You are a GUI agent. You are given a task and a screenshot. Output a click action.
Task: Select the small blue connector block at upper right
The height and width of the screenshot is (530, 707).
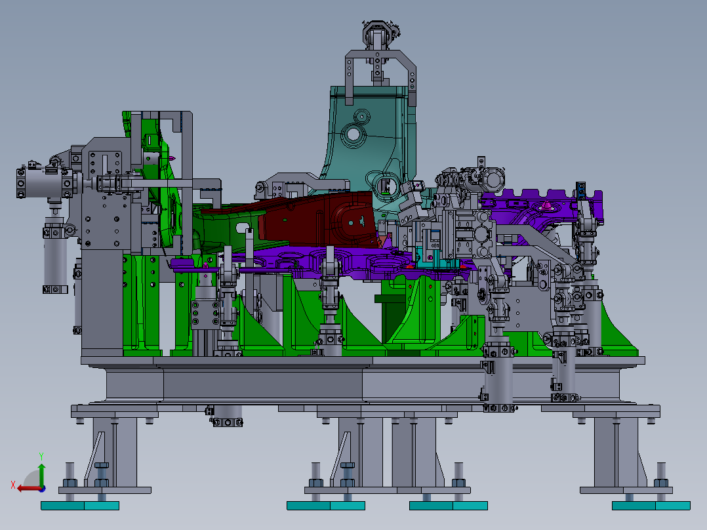[581, 190]
